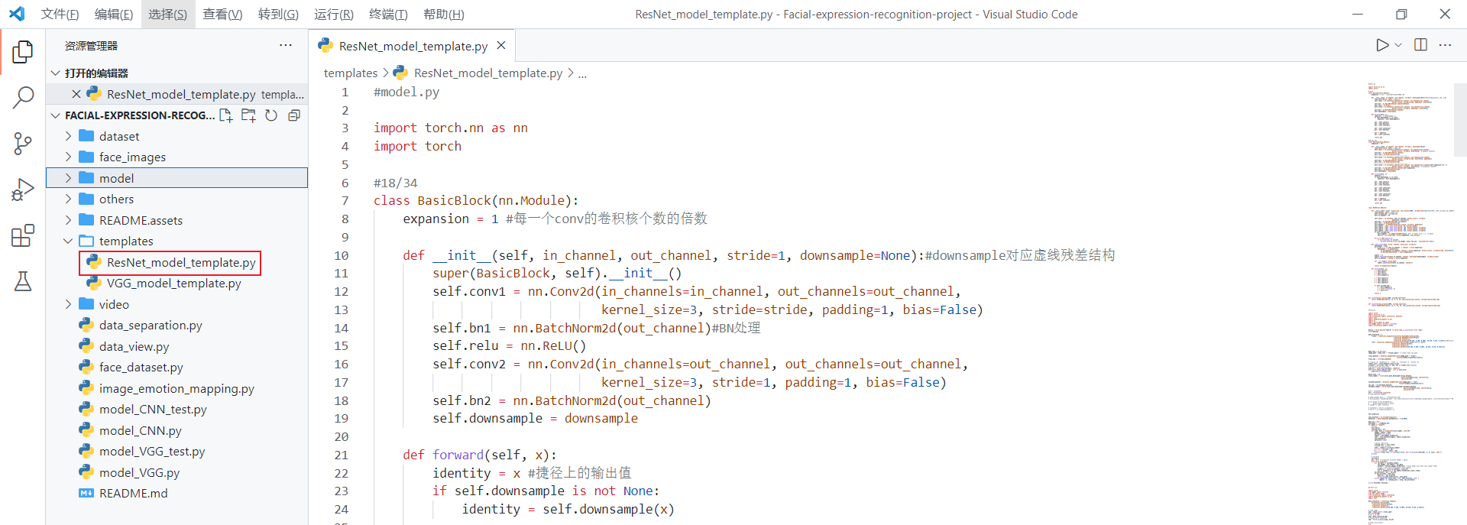Click ResNet_model_template.py in the breadcrumb
Image resolution: width=1467 pixels, height=525 pixels.
[x=487, y=73]
